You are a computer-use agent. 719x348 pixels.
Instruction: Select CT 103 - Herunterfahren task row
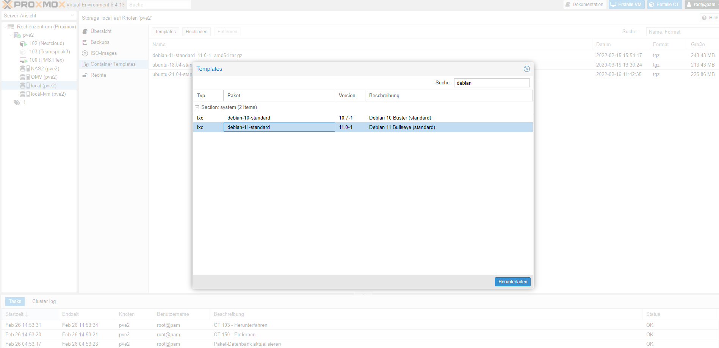[359, 325]
